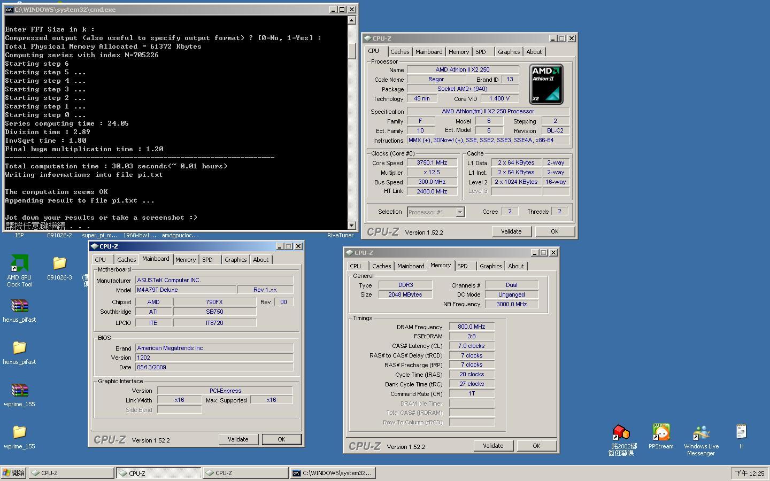This screenshot has width=770, height=481.
Task: Open the hexus_pifast folder icon
Action: 19,347
